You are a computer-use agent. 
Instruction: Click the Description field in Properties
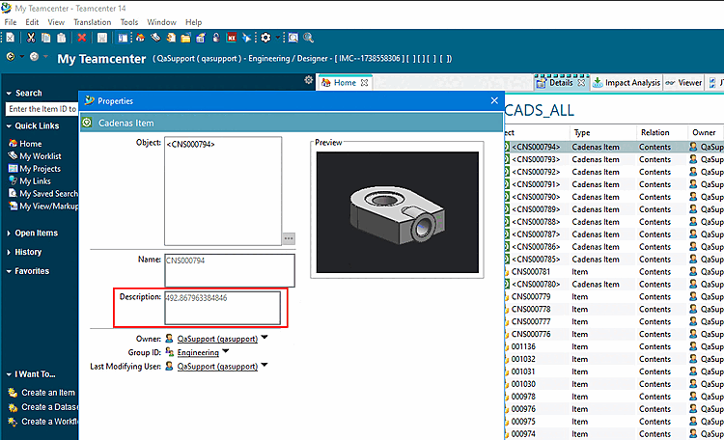click(x=223, y=308)
